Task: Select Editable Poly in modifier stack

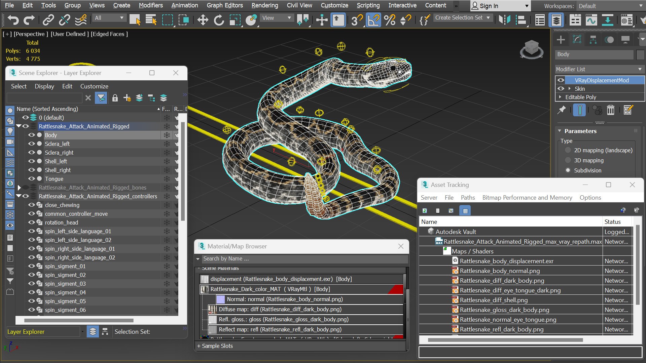Action: (580, 97)
